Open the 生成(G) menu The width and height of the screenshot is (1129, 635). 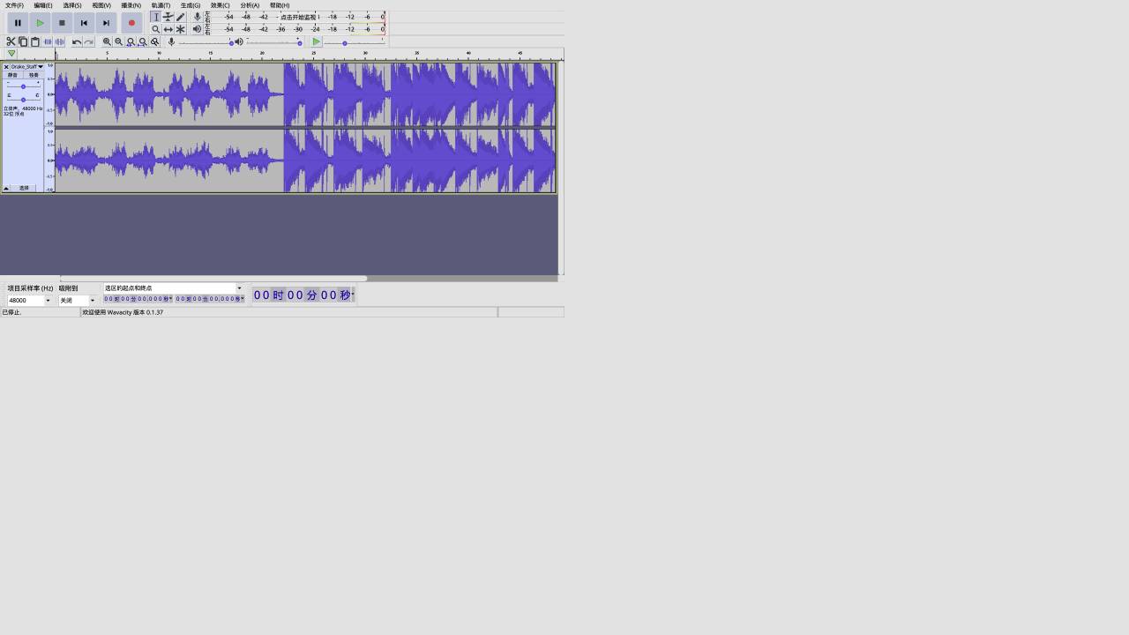191,5
